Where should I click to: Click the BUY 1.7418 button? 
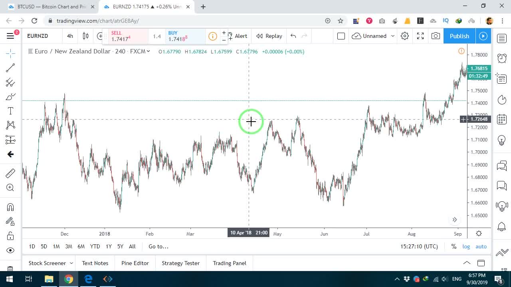click(185, 36)
